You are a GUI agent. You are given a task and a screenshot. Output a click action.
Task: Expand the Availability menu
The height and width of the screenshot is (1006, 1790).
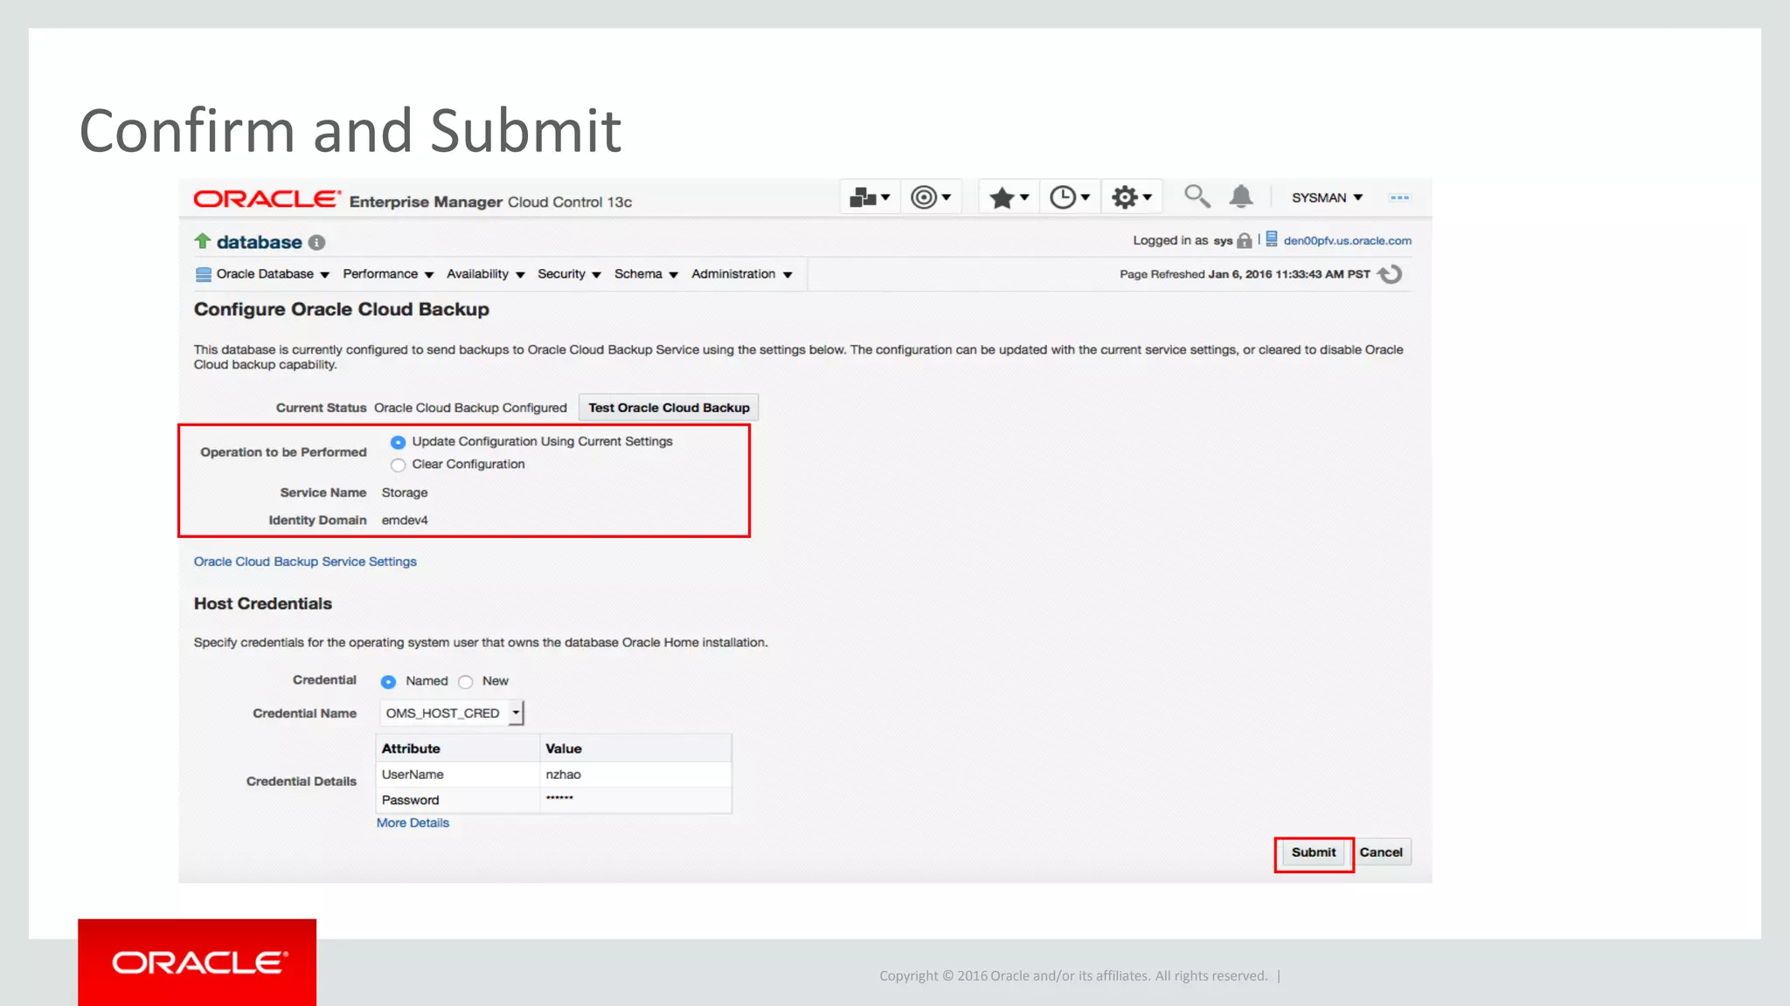point(486,274)
